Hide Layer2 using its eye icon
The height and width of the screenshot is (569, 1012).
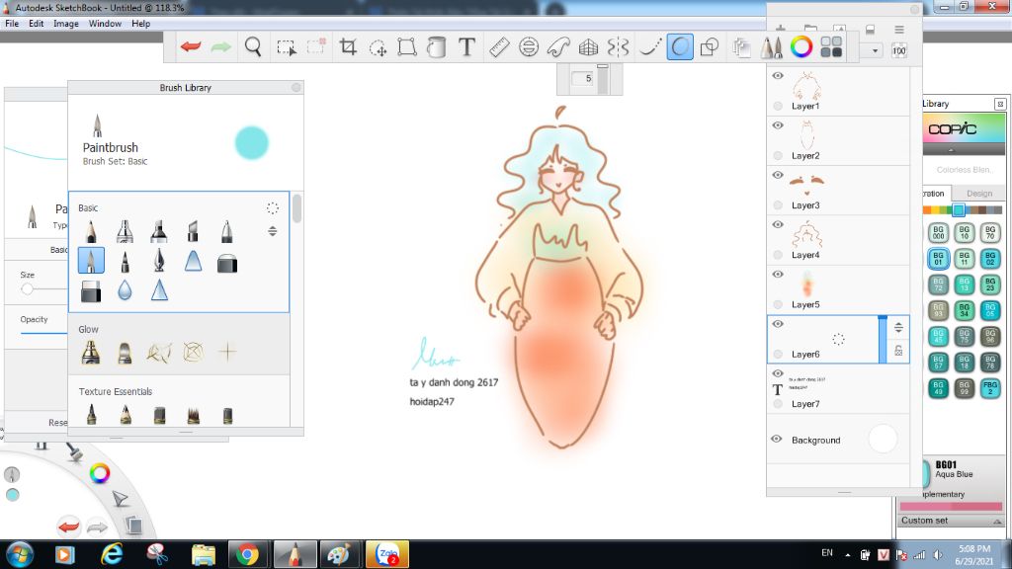[x=778, y=125]
